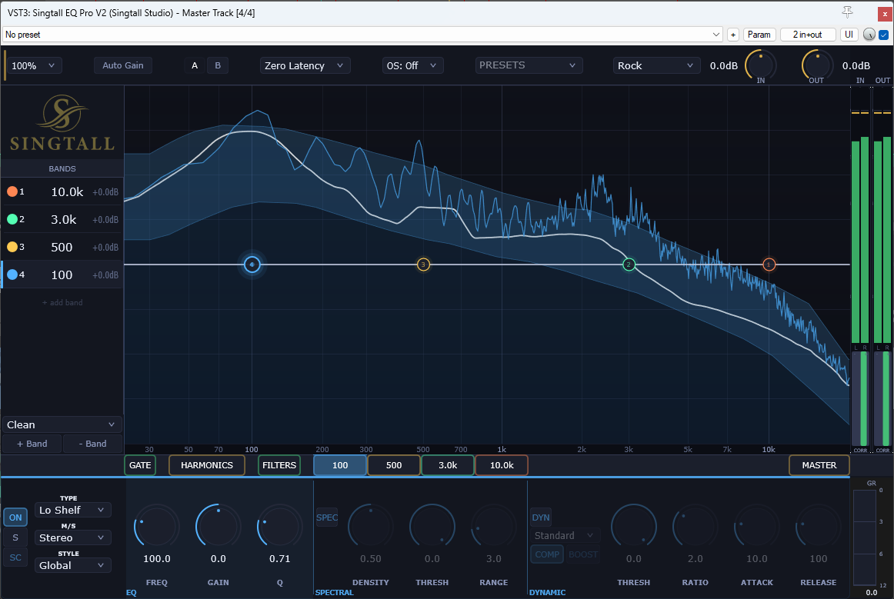Click the spectral RANGE knob

coord(494,527)
